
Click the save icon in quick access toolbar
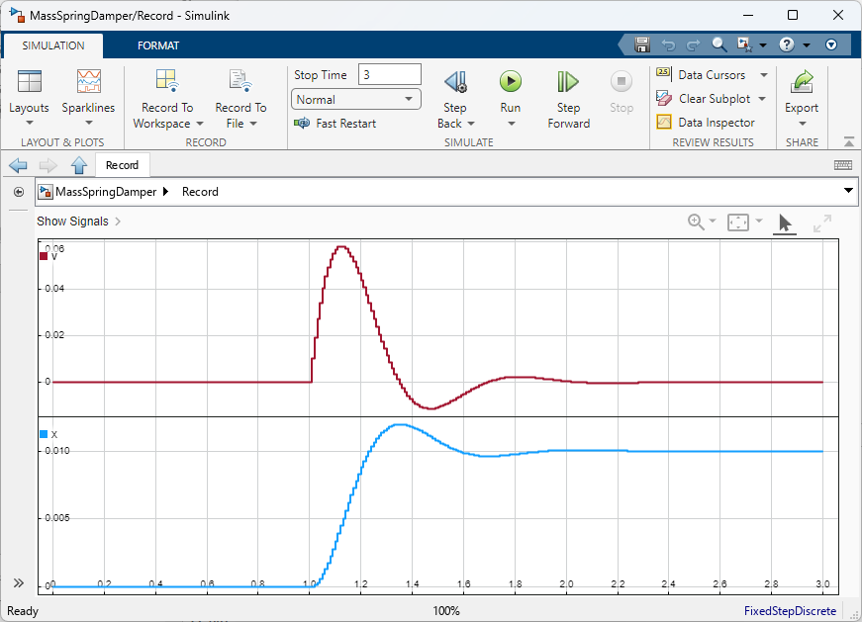click(642, 44)
